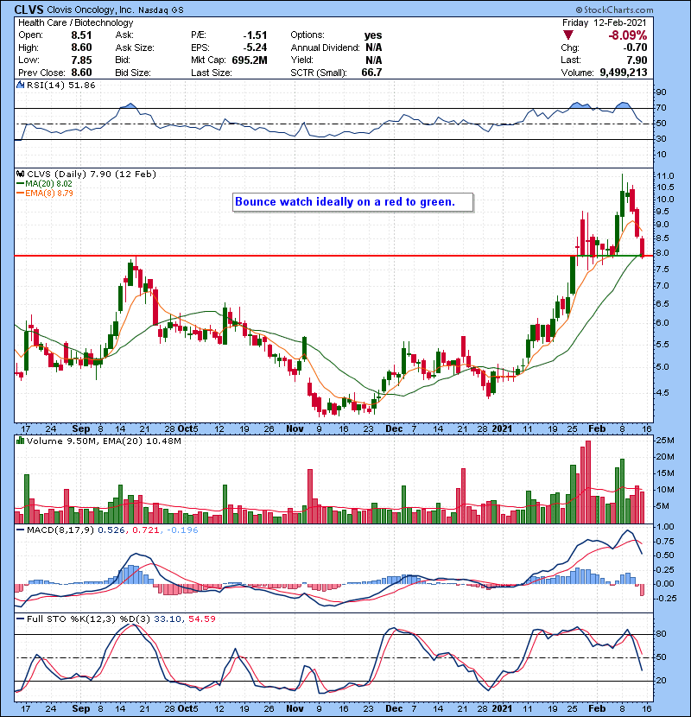Click the Options value yes
The width and height of the screenshot is (691, 717).
click(373, 35)
